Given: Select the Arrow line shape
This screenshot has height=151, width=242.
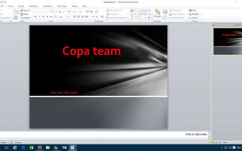Looking at the screenshot, I should coord(139,11).
